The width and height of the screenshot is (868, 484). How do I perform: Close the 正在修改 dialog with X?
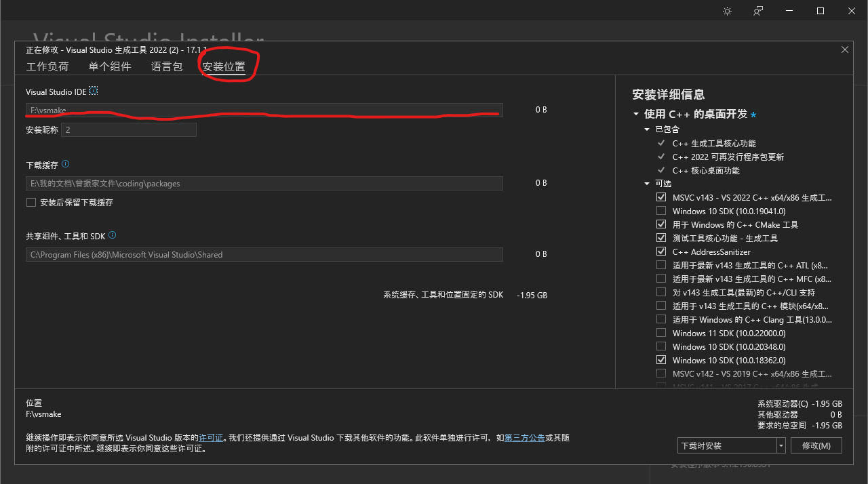coord(845,49)
